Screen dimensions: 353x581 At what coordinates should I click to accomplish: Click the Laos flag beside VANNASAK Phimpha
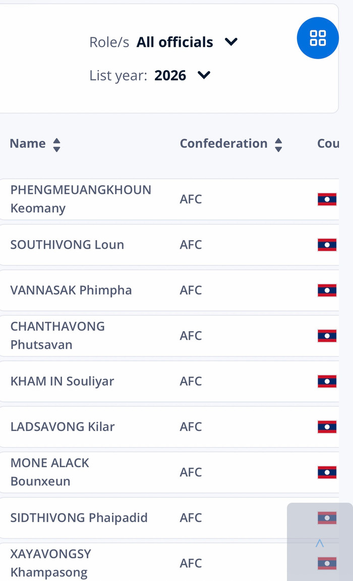coord(327,290)
